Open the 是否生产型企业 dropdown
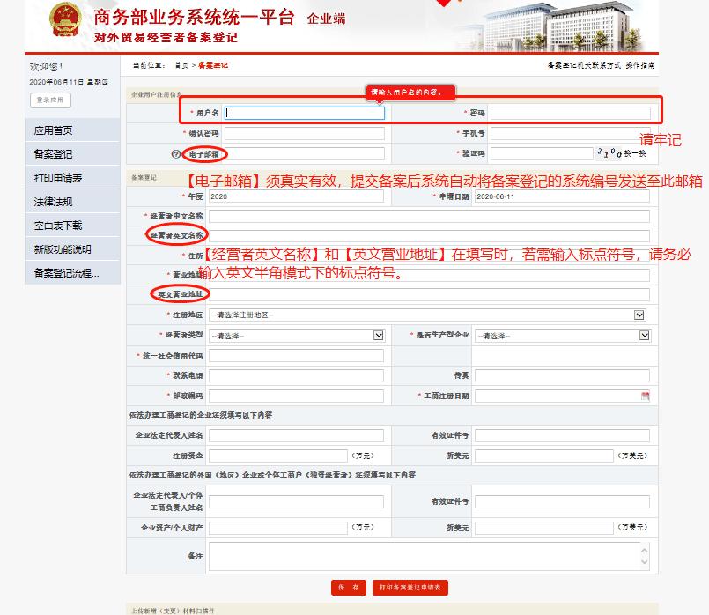 tap(646, 336)
